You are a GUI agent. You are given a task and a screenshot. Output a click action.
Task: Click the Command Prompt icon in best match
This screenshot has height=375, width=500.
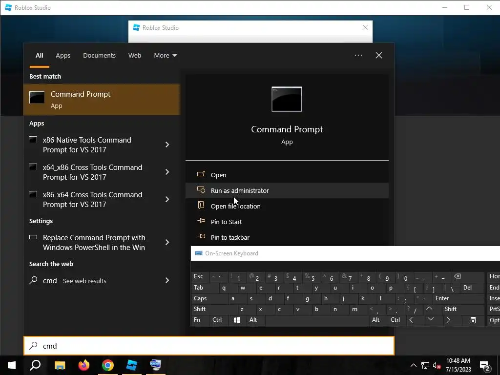point(37,97)
